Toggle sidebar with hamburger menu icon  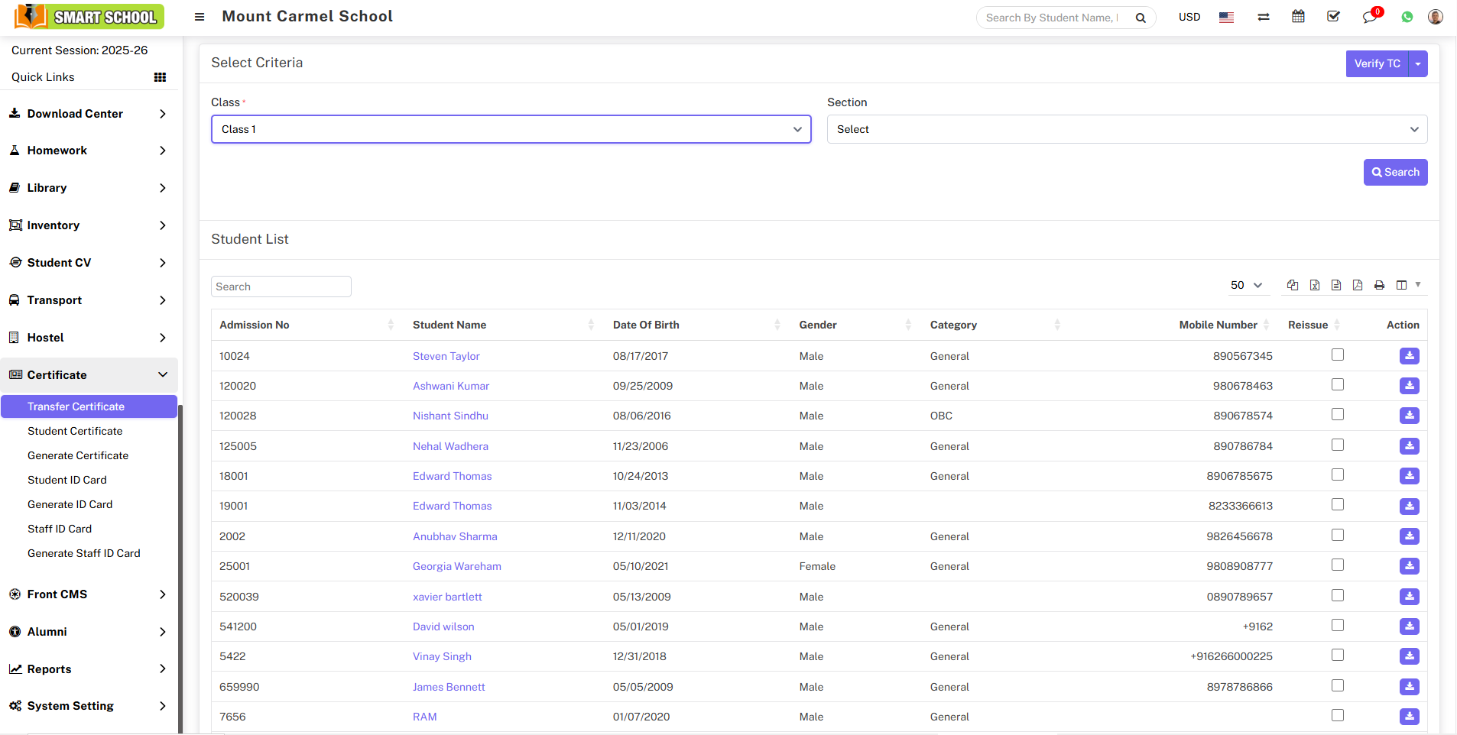(x=200, y=17)
